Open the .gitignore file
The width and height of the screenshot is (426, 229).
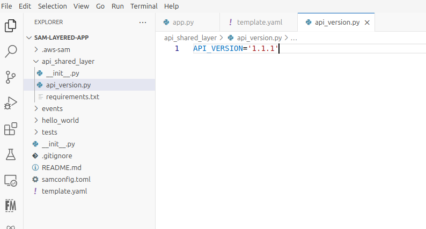click(90, 156)
